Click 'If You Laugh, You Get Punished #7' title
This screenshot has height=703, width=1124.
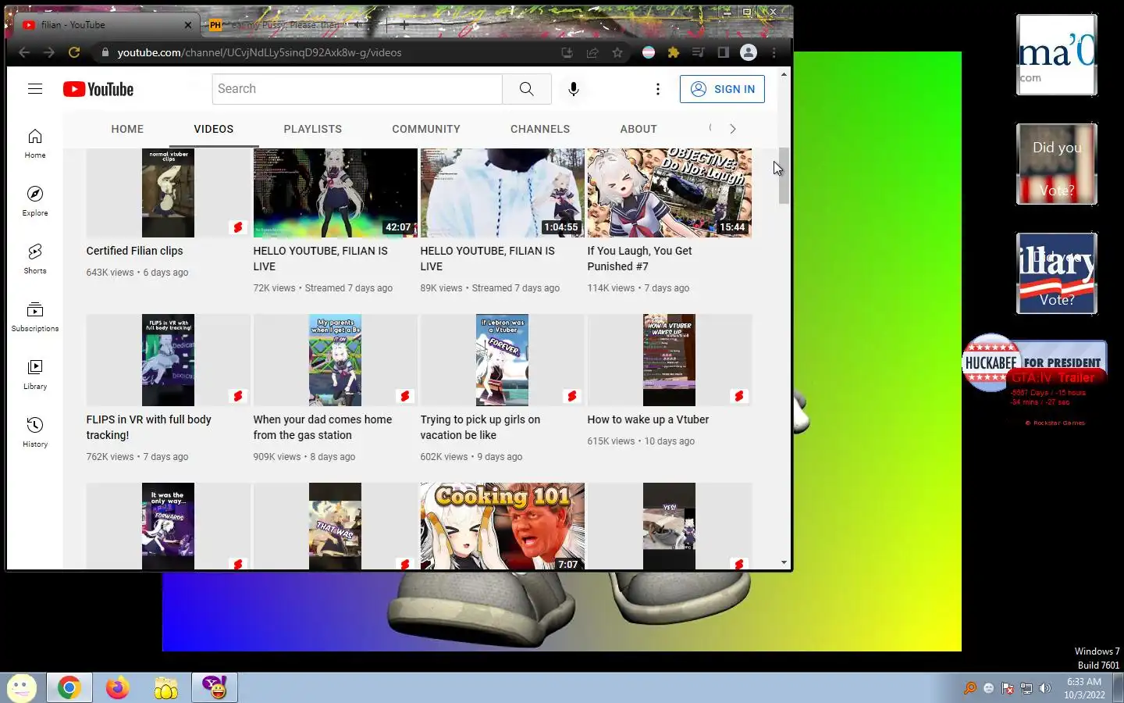[639, 259]
